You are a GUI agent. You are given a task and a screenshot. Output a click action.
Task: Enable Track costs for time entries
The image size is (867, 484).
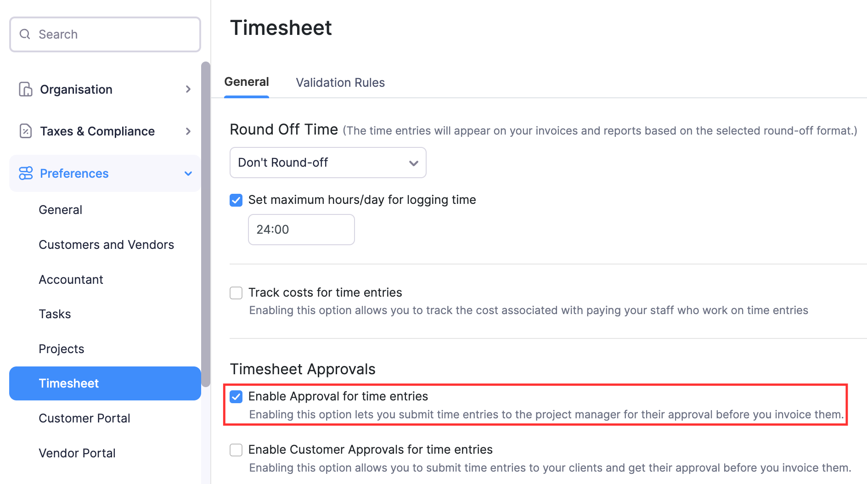click(x=236, y=293)
